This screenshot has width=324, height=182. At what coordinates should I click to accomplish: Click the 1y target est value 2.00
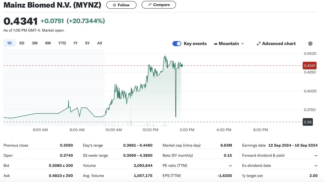(313, 176)
